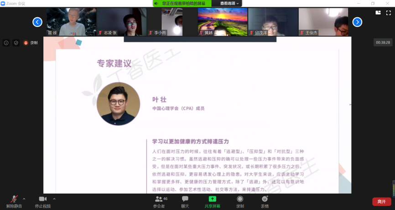Click the meeting info icon
This screenshot has width=395, height=210.
[6, 42]
